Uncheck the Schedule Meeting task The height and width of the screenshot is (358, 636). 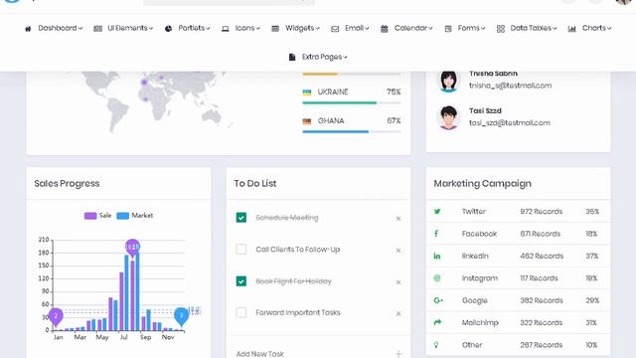pyautogui.click(x=240, y=217)
